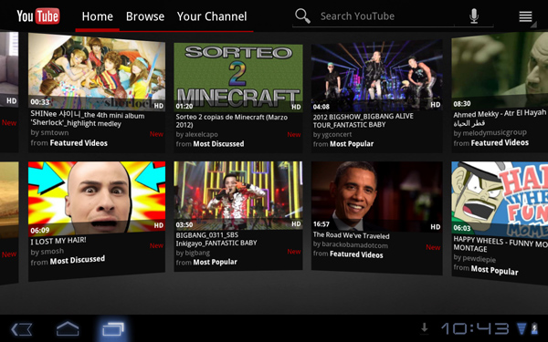The height and width of the screenshot is (342, 548).
Task: Play The Road We've Traveled thumbnail
Action: click(376, 197)
